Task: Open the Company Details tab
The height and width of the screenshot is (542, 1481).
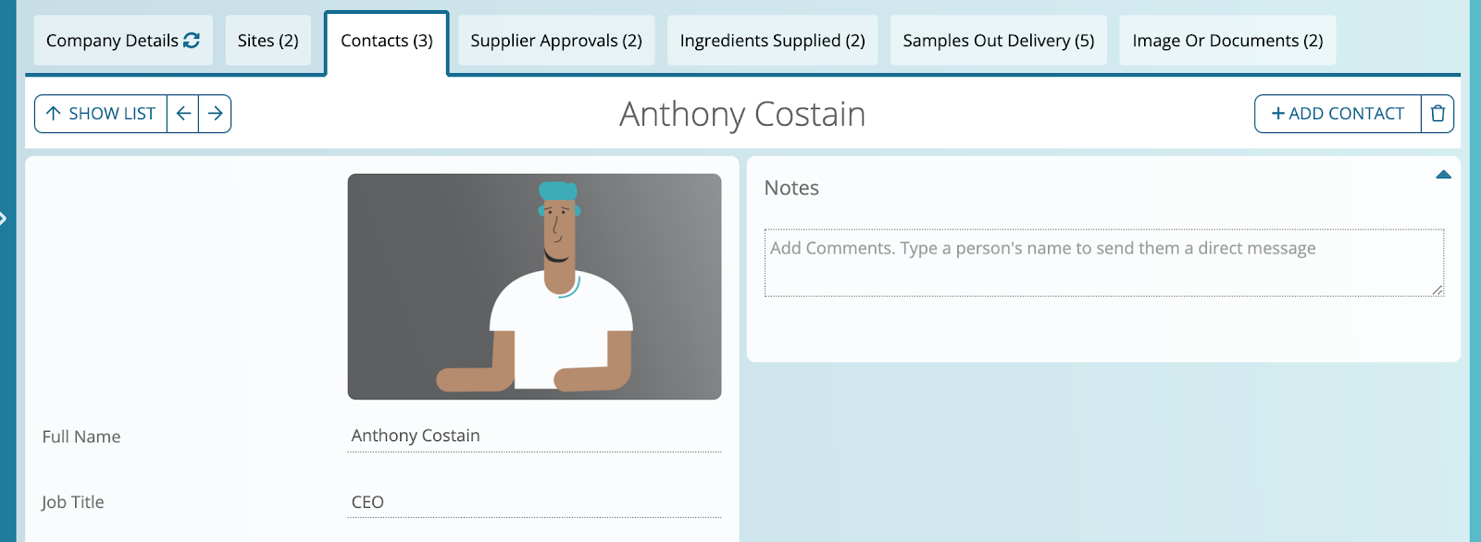Action: (123, 41)
